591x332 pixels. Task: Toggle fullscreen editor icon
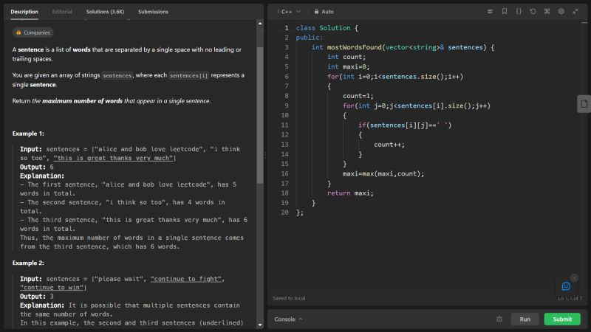575,12
